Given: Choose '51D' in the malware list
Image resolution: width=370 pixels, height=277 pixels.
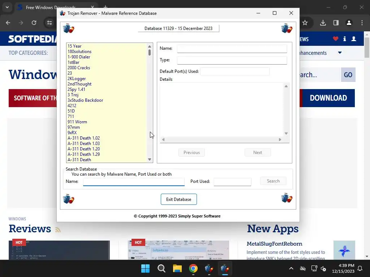Looking at the screenshot, I should [71, 111].
